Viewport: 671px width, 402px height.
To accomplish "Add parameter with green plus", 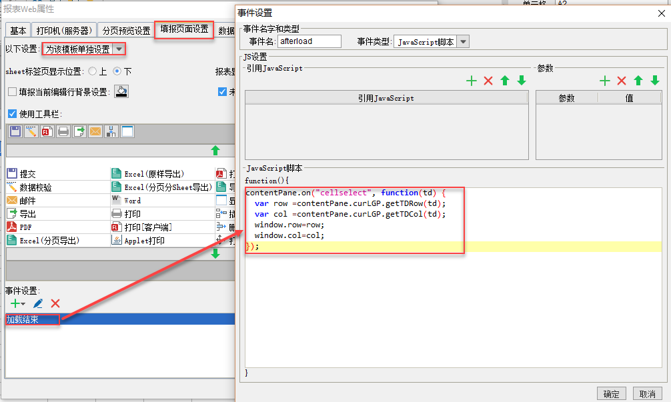I will [x=605, y=81].
